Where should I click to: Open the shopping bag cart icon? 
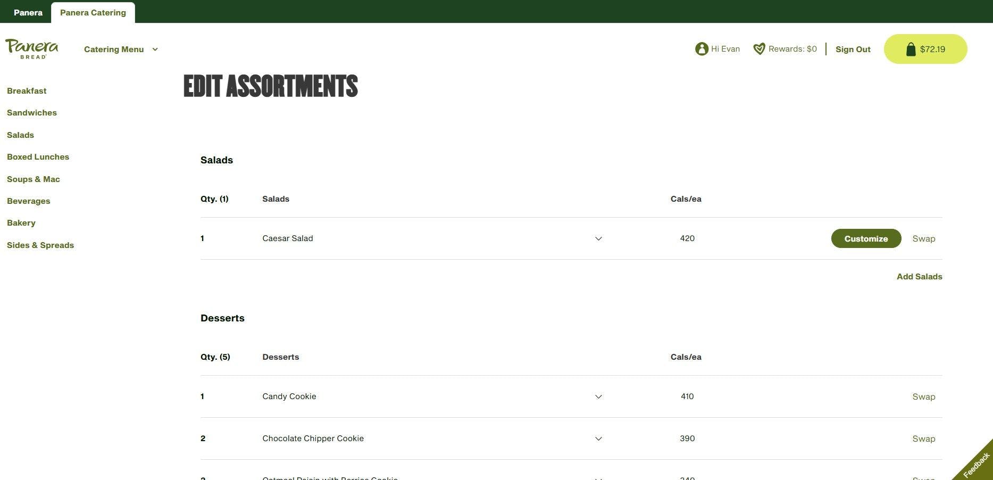[911, 49]
